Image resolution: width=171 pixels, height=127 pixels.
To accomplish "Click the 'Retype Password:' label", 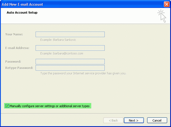I will [19, 68].
